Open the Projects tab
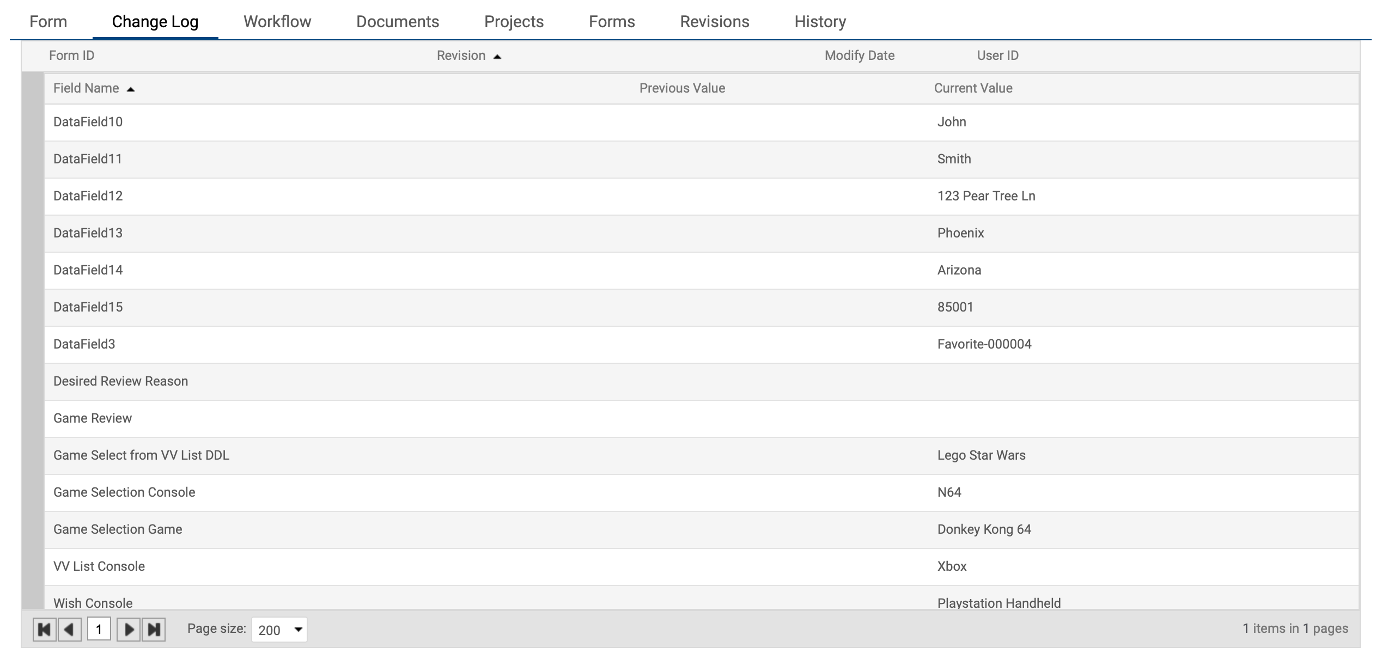The image size is (1376, 659). click(x=514, y=22)
